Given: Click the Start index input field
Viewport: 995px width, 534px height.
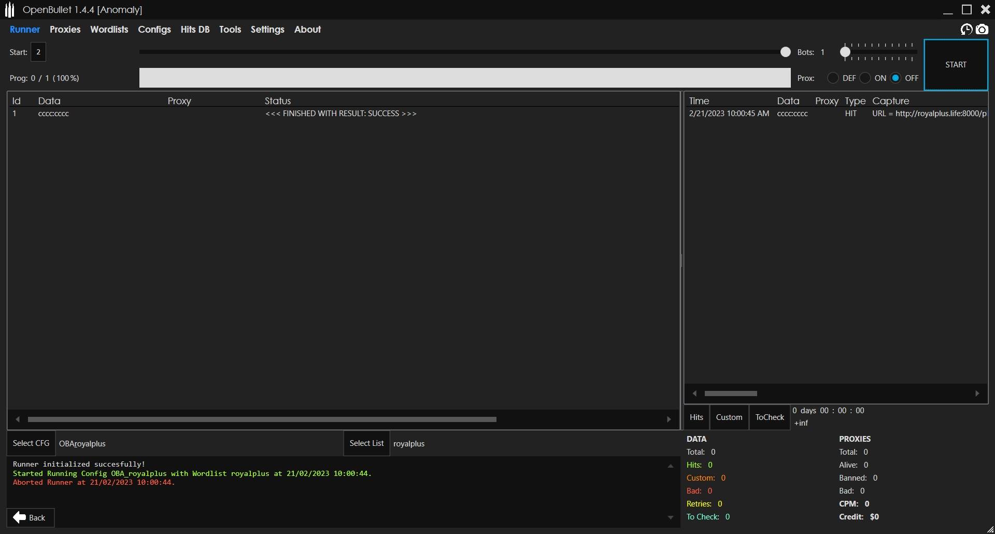Looking at the screenshot, I should click(38, 52).
